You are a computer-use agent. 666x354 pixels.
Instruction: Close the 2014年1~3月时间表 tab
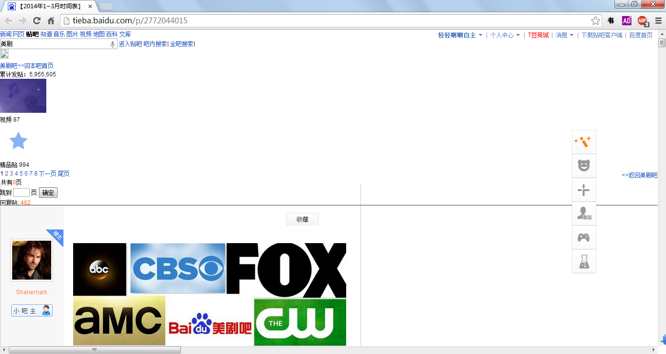point(90,6)
